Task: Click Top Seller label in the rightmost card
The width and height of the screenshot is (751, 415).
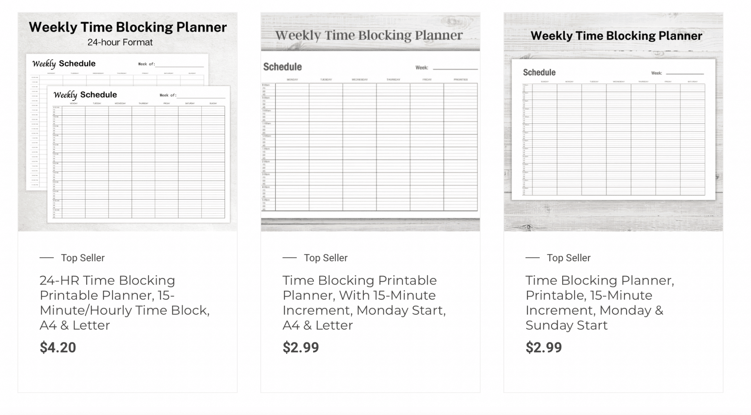Action: pos(569,258)
